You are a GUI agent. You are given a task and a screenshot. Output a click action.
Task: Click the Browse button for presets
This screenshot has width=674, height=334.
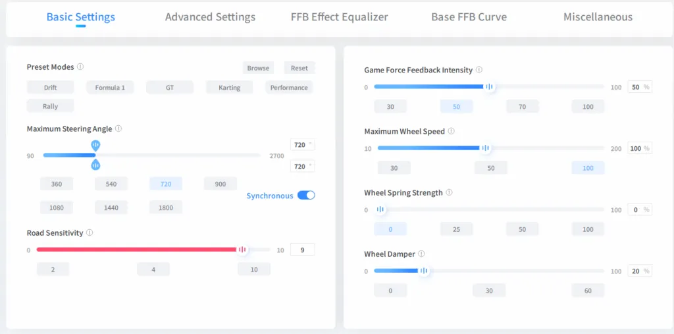pos(258,68)
